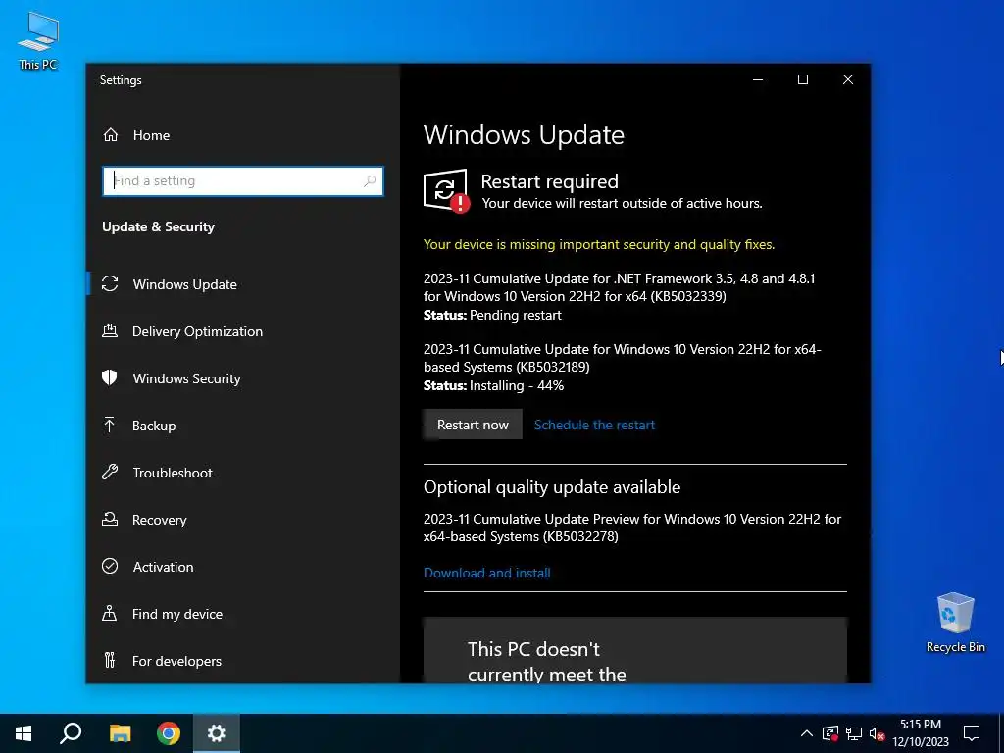
Task: Click the Windows Update sync arrows icon
Action: point(110,283)
